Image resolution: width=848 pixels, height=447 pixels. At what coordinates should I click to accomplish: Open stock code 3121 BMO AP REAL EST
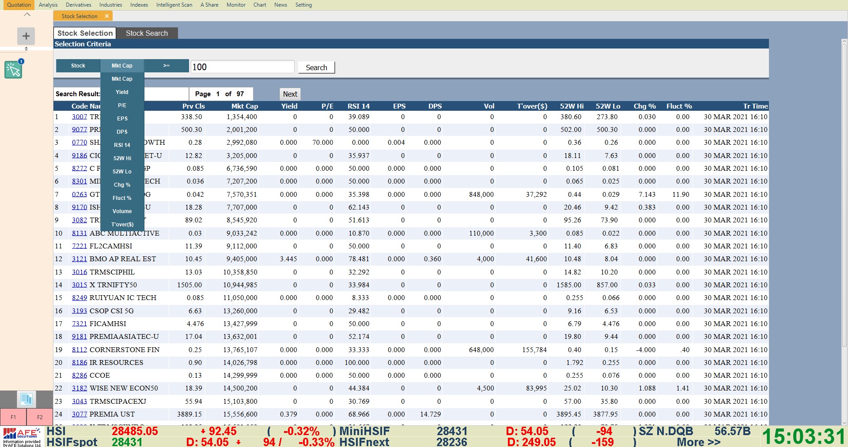79,259
